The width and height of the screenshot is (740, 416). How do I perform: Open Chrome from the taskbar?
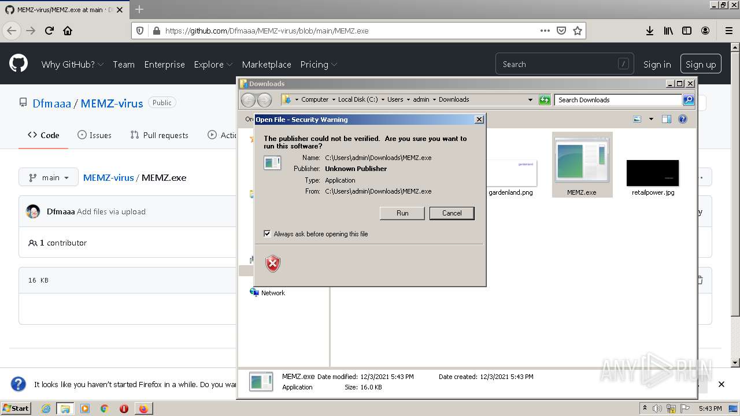pos(104,408)
